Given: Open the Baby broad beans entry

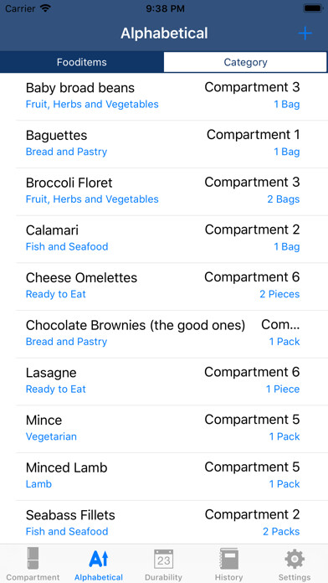Looking at the screenshot, I should pyautogui.click(x=164, y=96).
